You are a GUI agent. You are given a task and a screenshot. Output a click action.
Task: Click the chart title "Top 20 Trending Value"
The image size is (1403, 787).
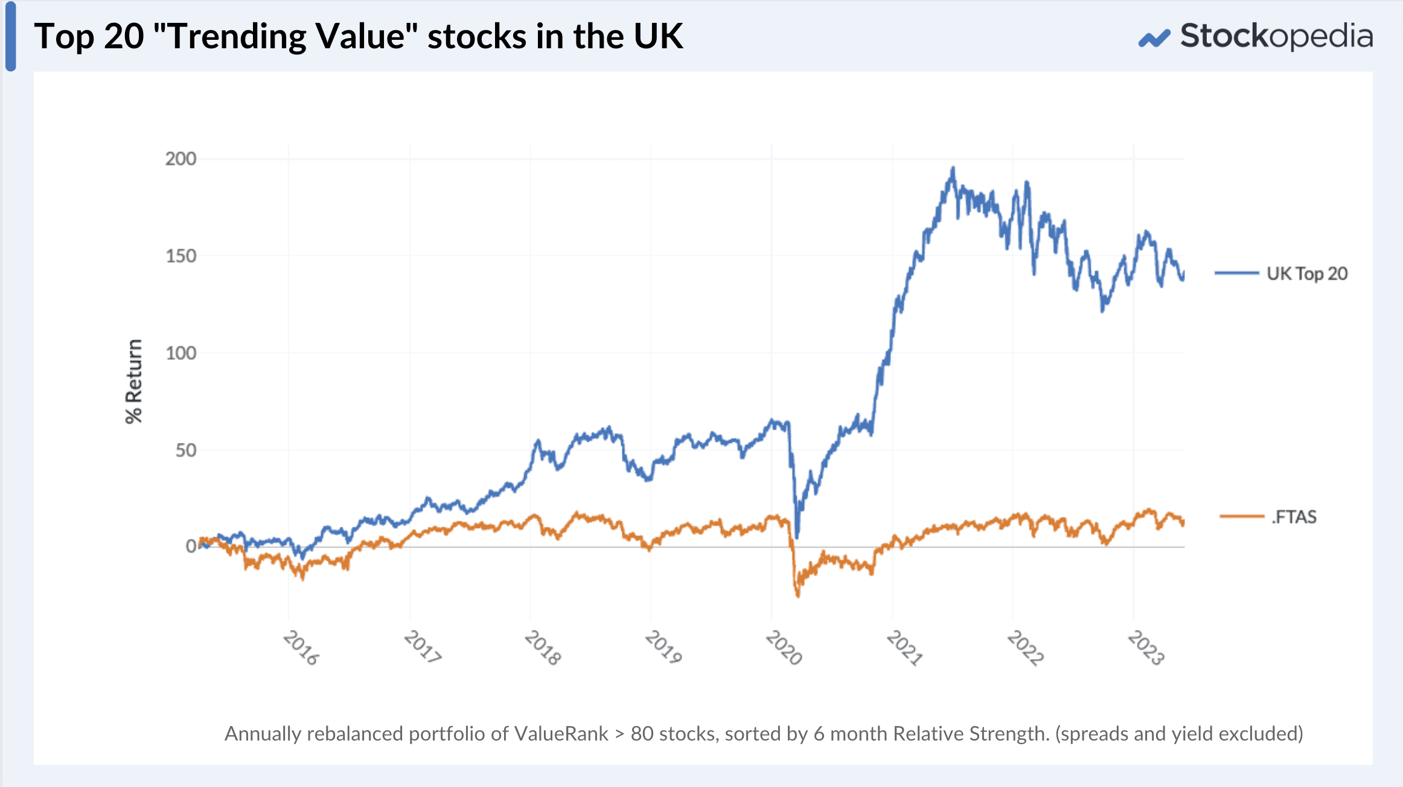point(358,36)
